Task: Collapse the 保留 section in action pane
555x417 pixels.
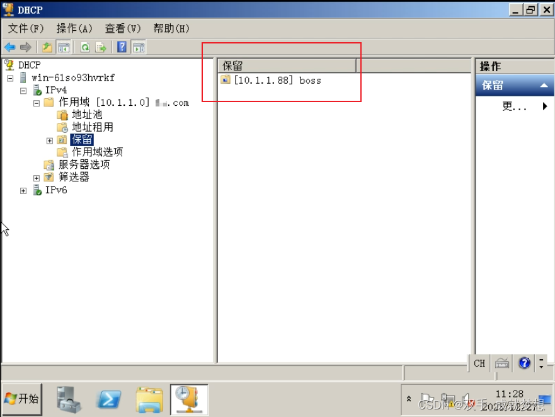Action: click(x=544, y=85)
